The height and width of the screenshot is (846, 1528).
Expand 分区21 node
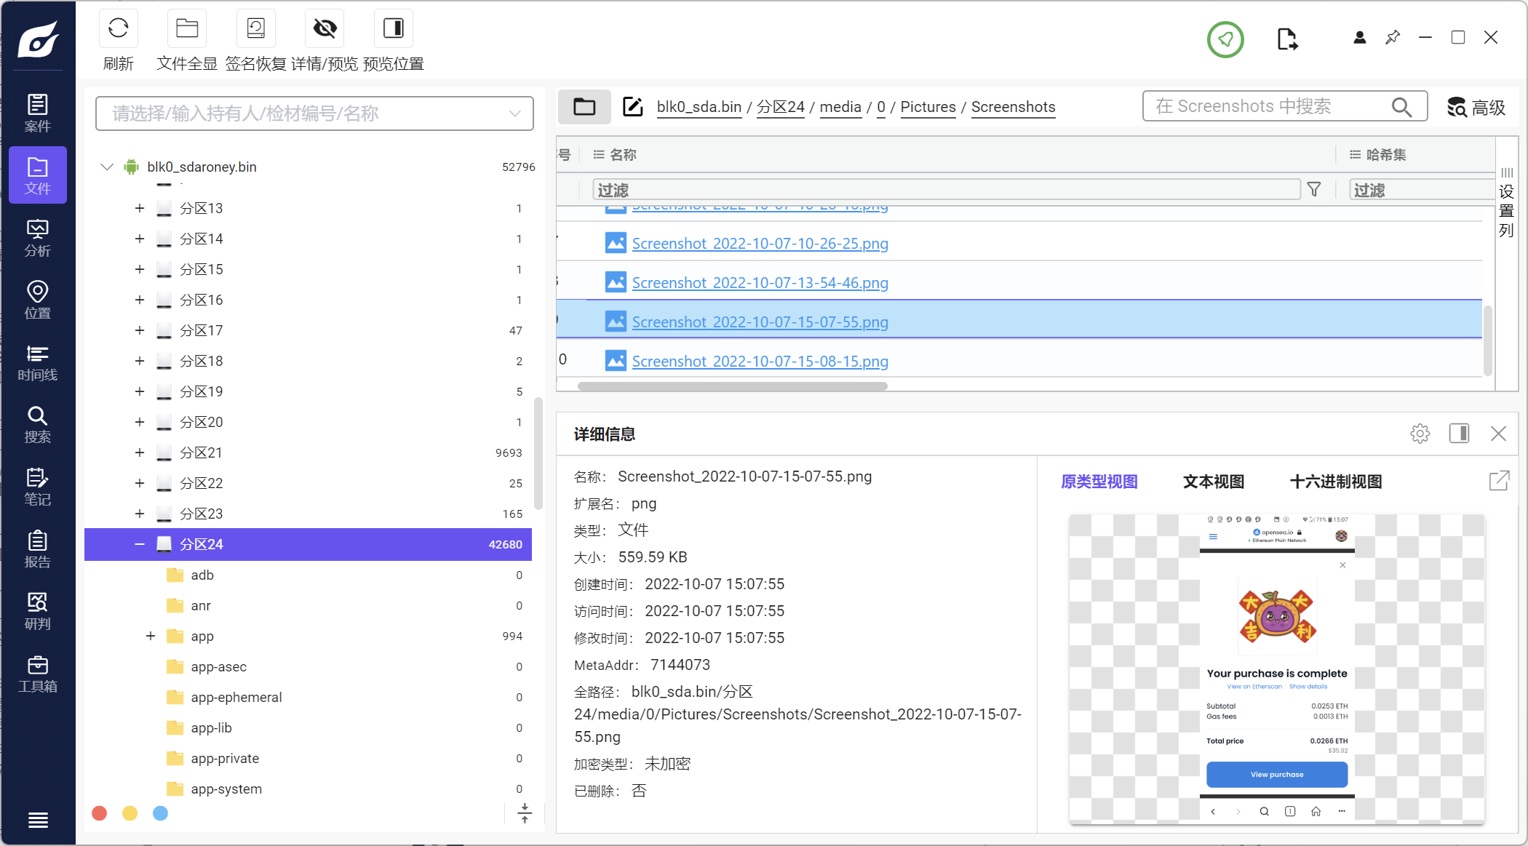pos(140,452)
